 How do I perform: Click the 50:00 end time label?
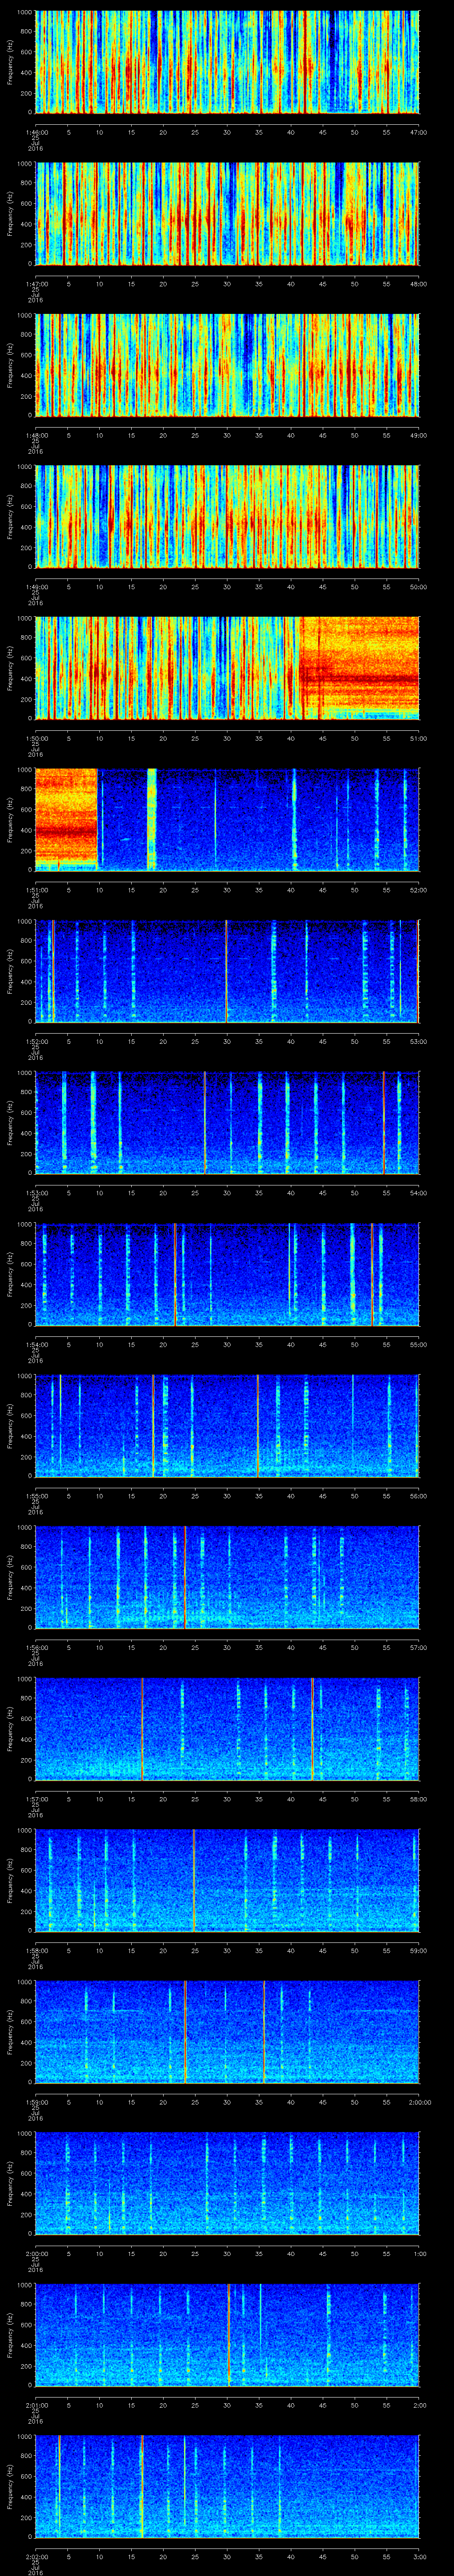(x=419, y=587)
